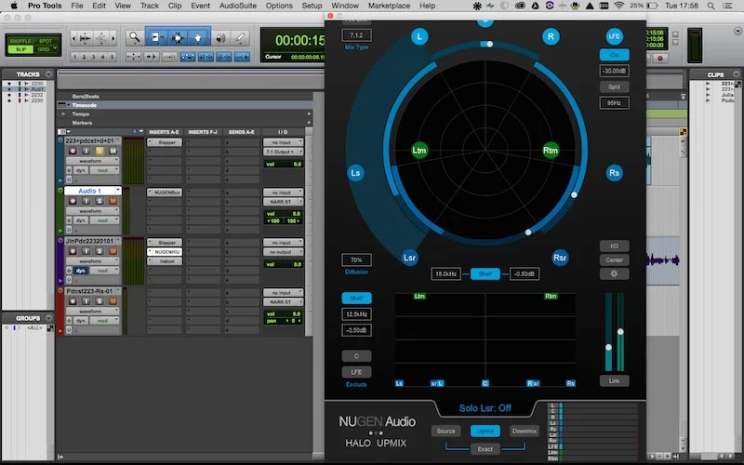Click the Wi-Fi status icon
744x465 pixels.
(618, 6)
